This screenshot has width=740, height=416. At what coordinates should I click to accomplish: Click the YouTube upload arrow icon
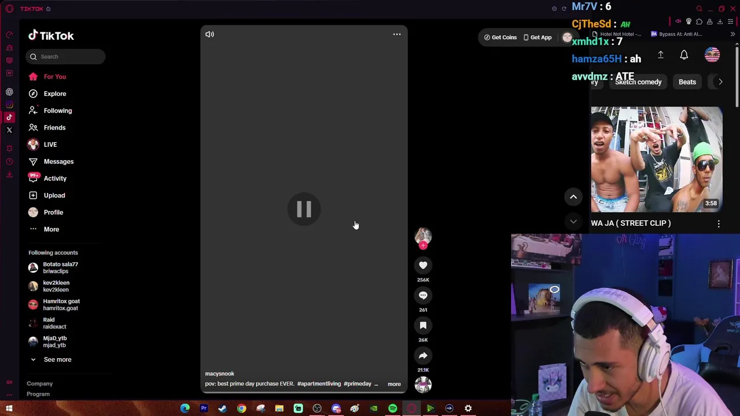click(x=660, y=55)
